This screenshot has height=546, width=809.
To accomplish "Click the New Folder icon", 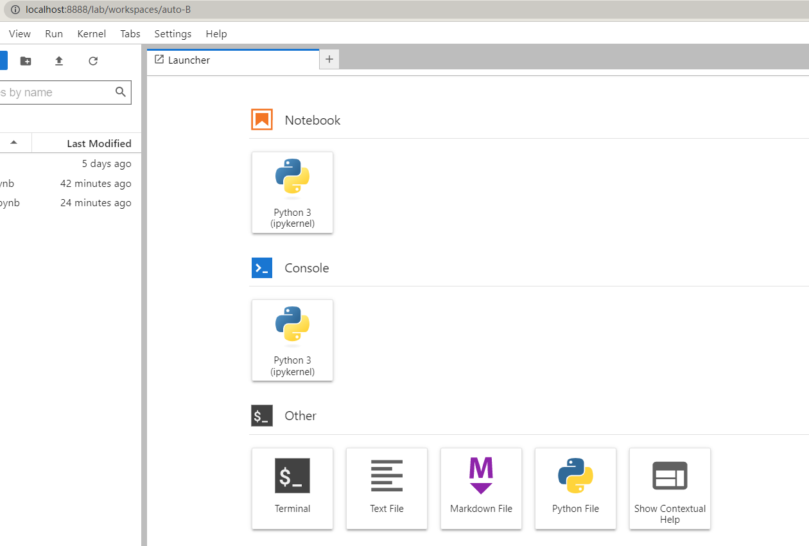I will pyautogui.click(x=26, y=61).
